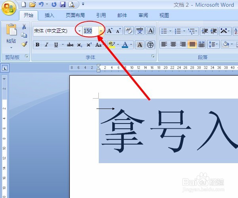Click the Office button
The height and width of the screenshot is (198, 238).
point(9,8)
